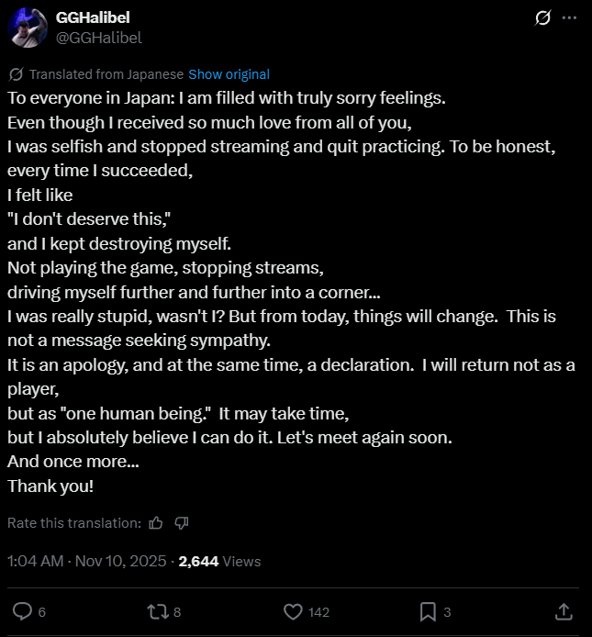Click 'Show original' to view Japanese text
The height and width of the screenshot is (637, 592).
(x=229, y=74)
